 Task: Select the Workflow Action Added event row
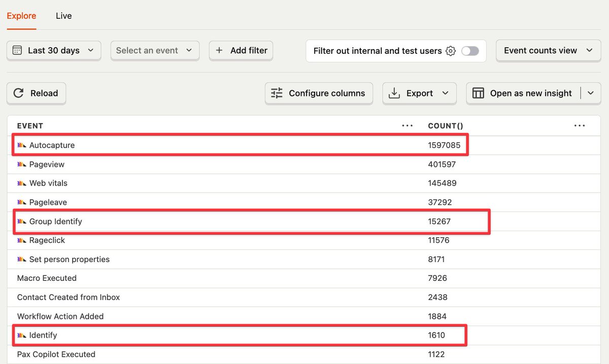pos(304,316)
